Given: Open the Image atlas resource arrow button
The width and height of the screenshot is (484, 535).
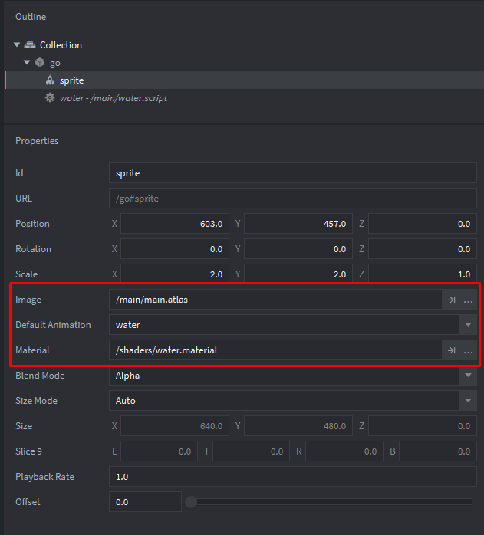Looking at the screenshot, I should tap(451, 300).
